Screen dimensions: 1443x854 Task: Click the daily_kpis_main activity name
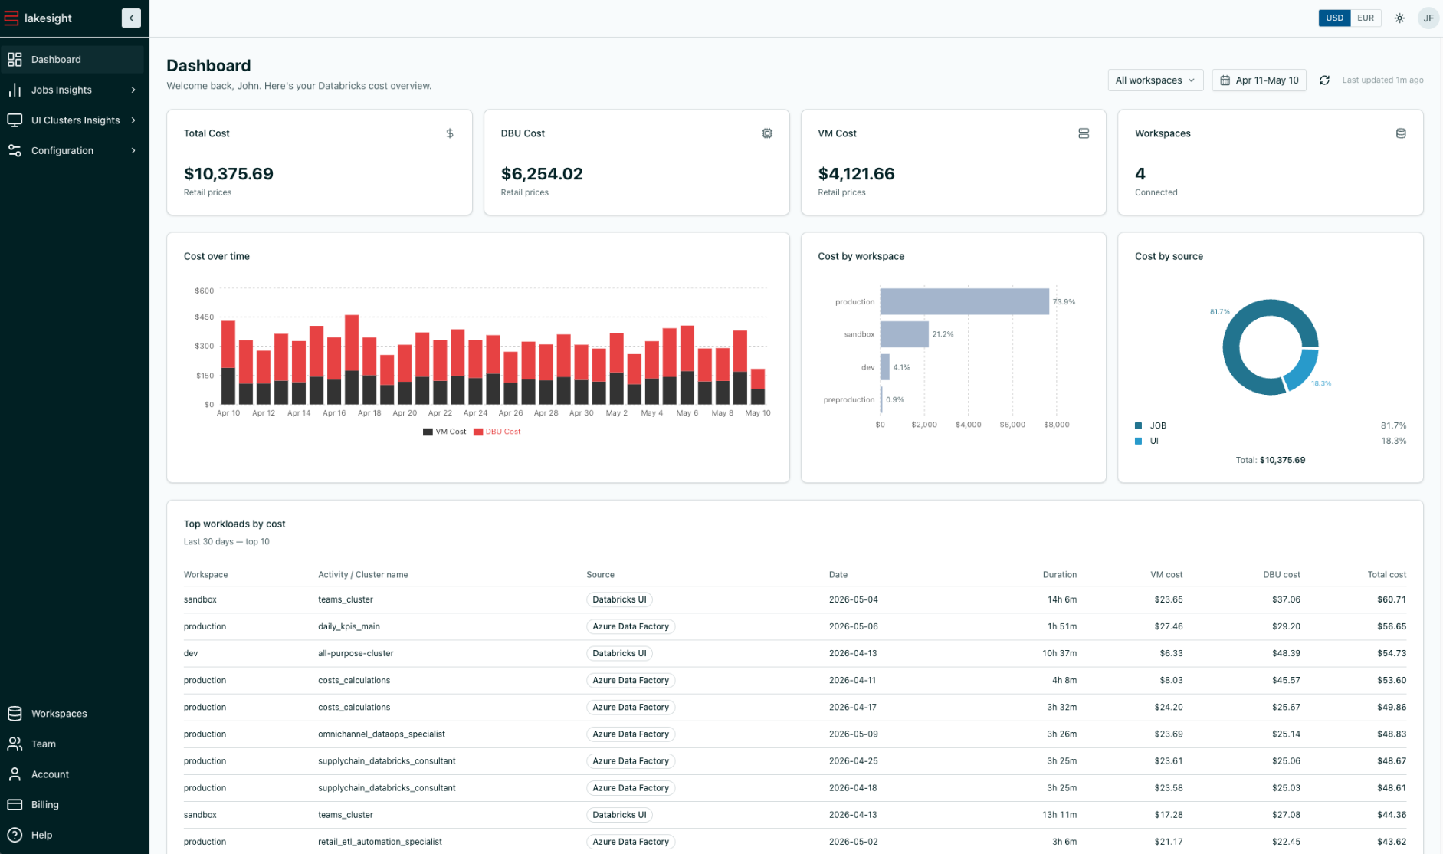[x=349, y=626]
